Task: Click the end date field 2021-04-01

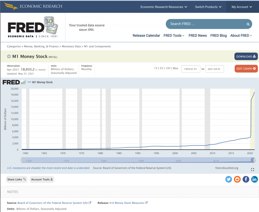Action: (214, 69)
